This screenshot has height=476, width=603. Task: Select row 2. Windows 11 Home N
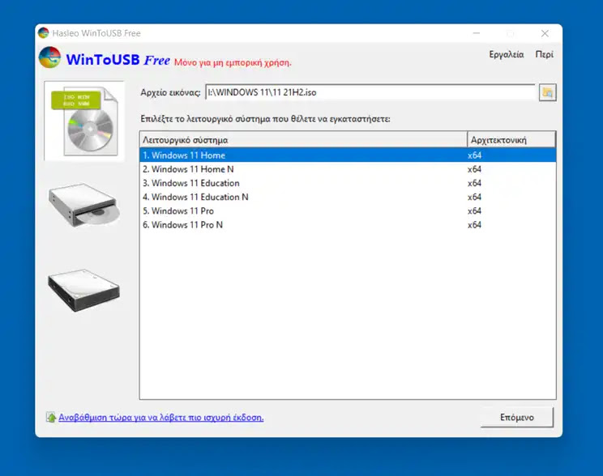pos(348,169)
